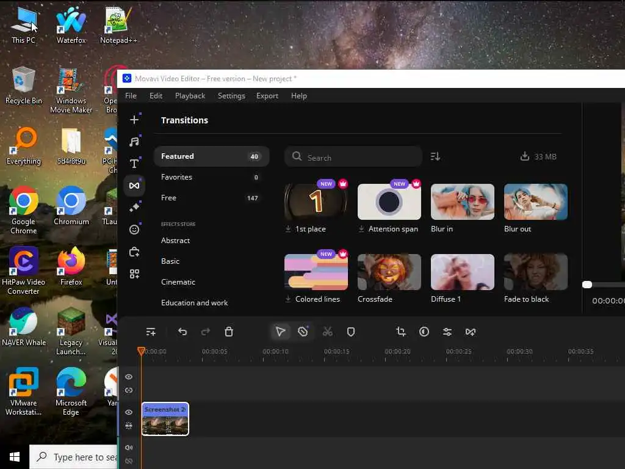Open the File menu
This screenshot has height=469, width=625.
click(x=131, y=96)
